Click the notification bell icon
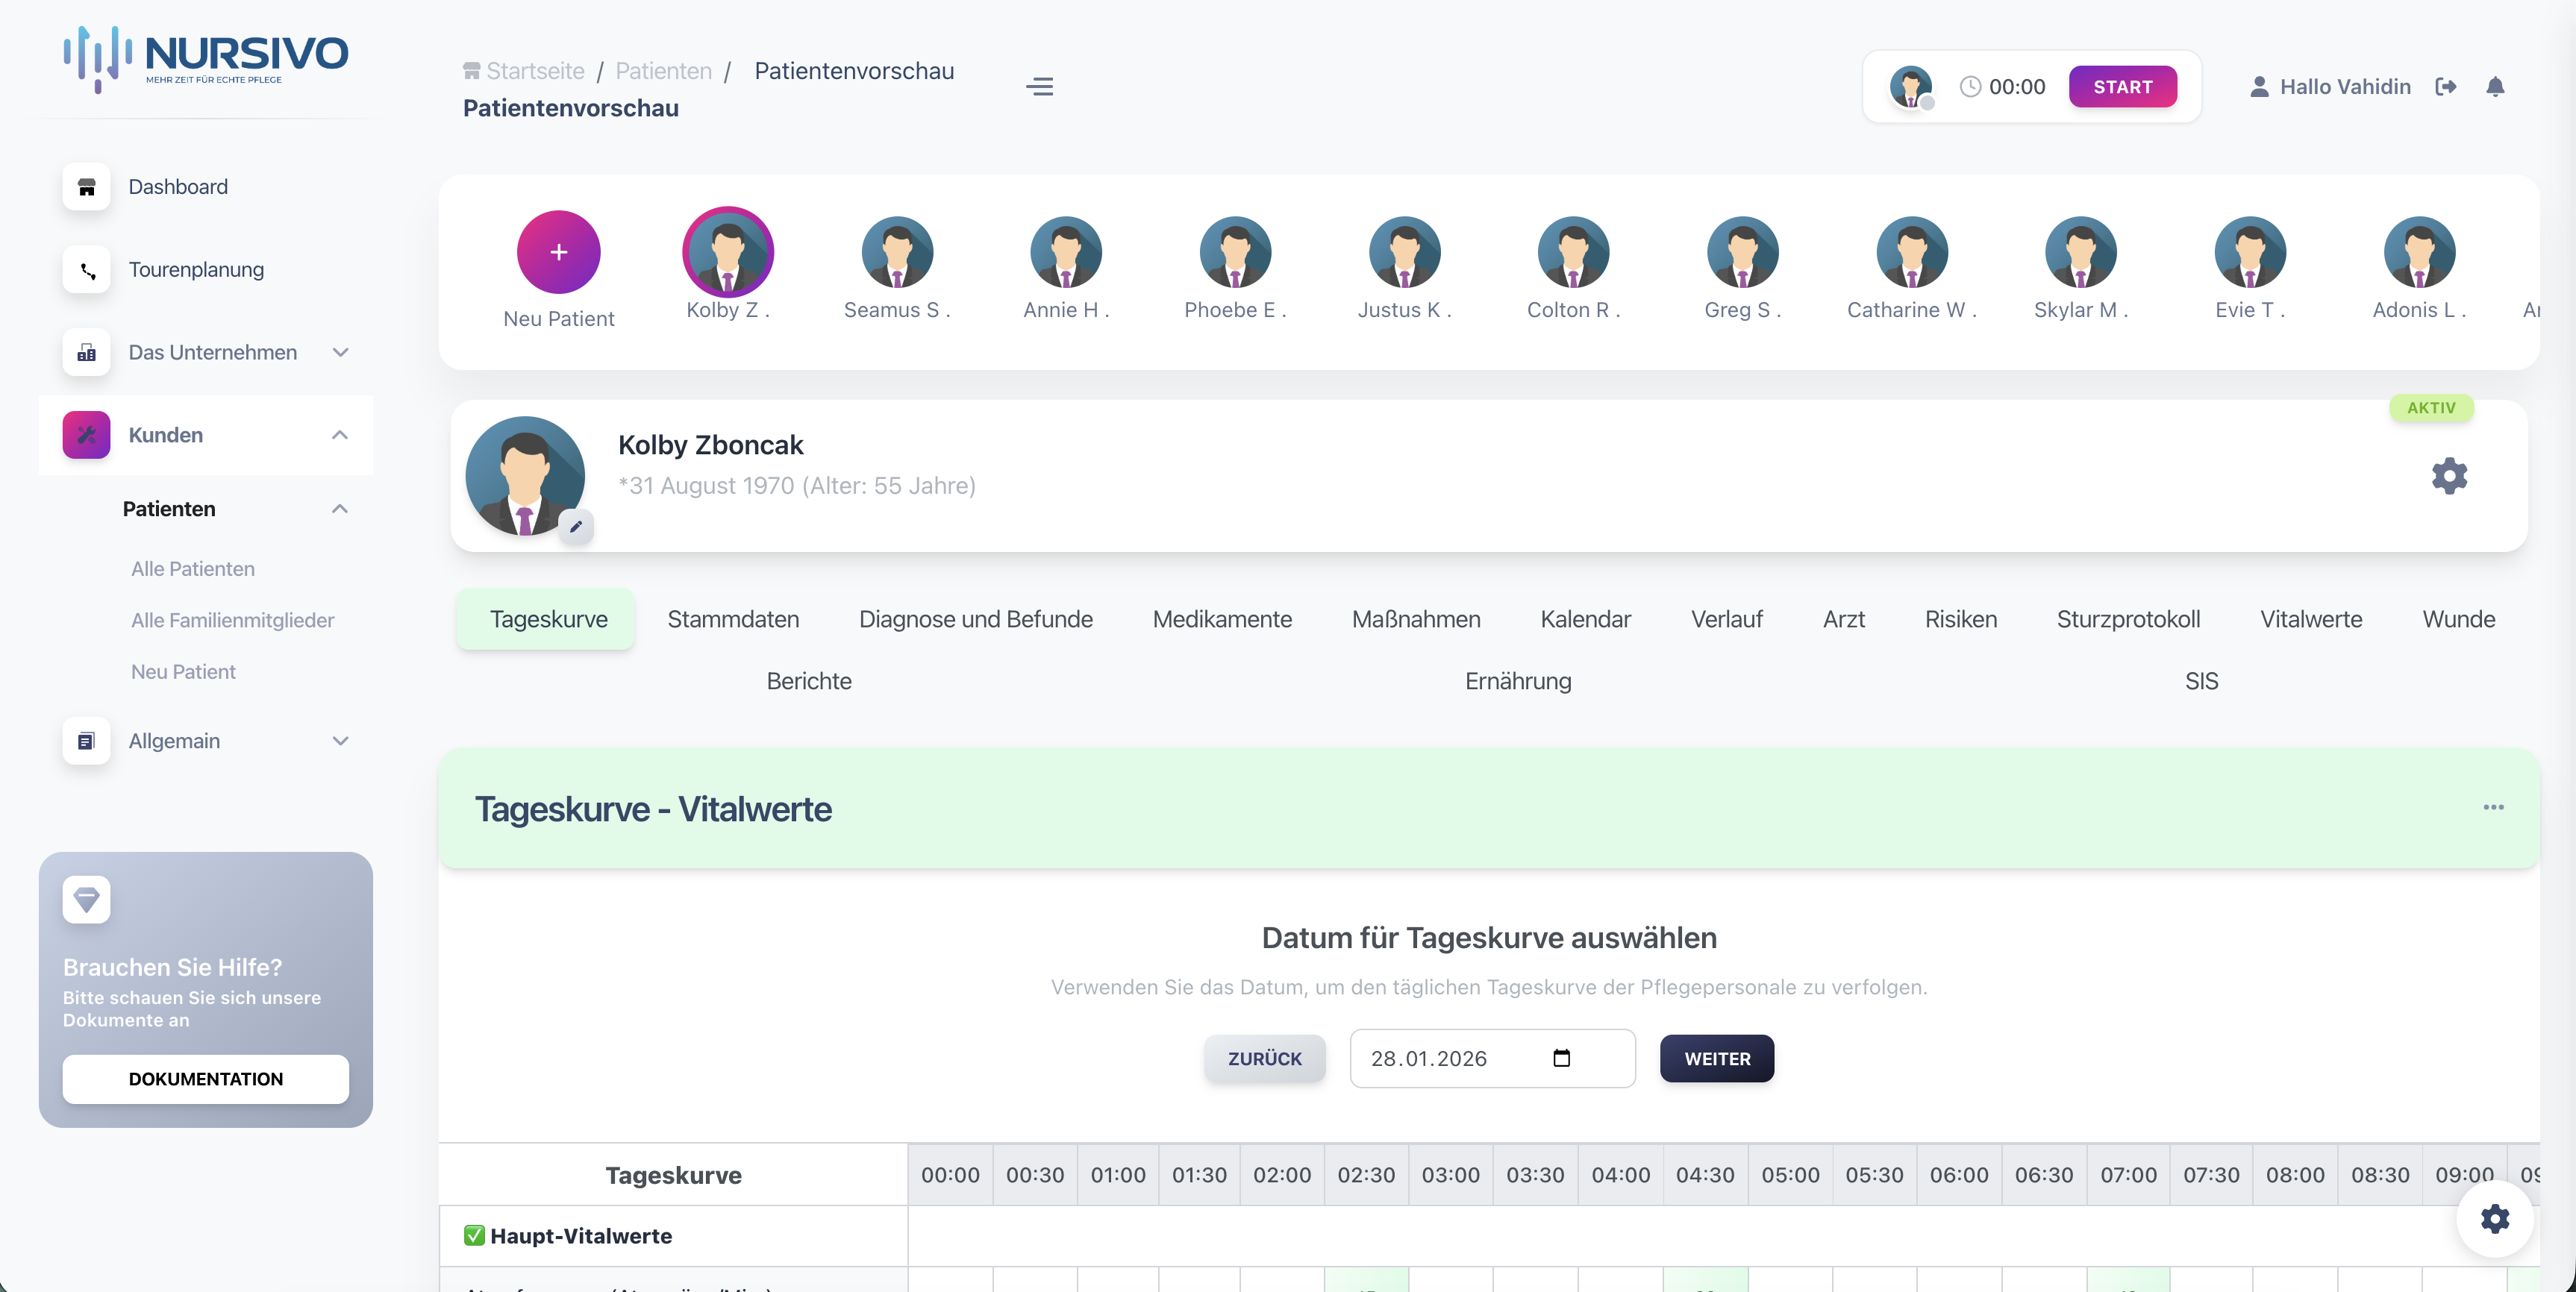 click(x=2495, y=87)
